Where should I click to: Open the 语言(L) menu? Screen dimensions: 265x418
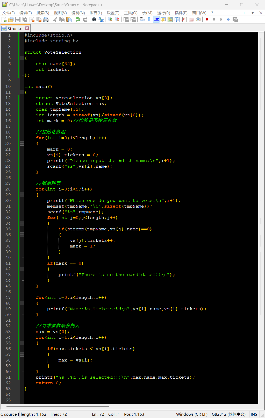point(96,13)
